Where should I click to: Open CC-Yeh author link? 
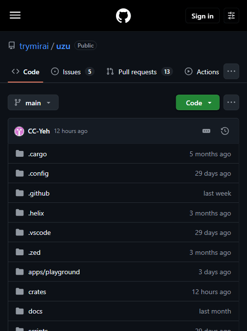(39, 131)
